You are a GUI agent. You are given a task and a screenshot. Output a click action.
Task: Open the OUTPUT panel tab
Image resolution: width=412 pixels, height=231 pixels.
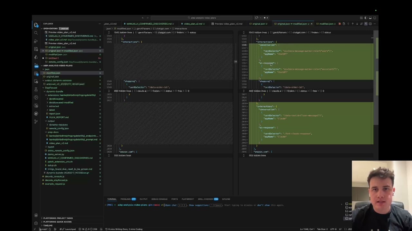click(144, 199)
